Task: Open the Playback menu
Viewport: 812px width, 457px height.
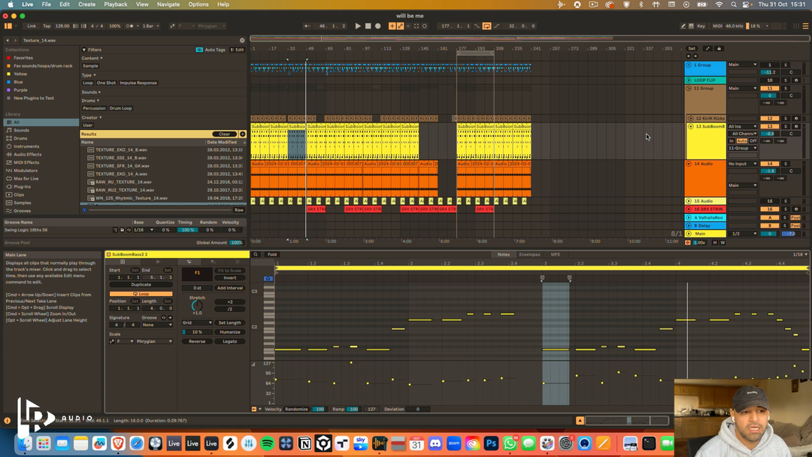Action: tap(115, 5)
